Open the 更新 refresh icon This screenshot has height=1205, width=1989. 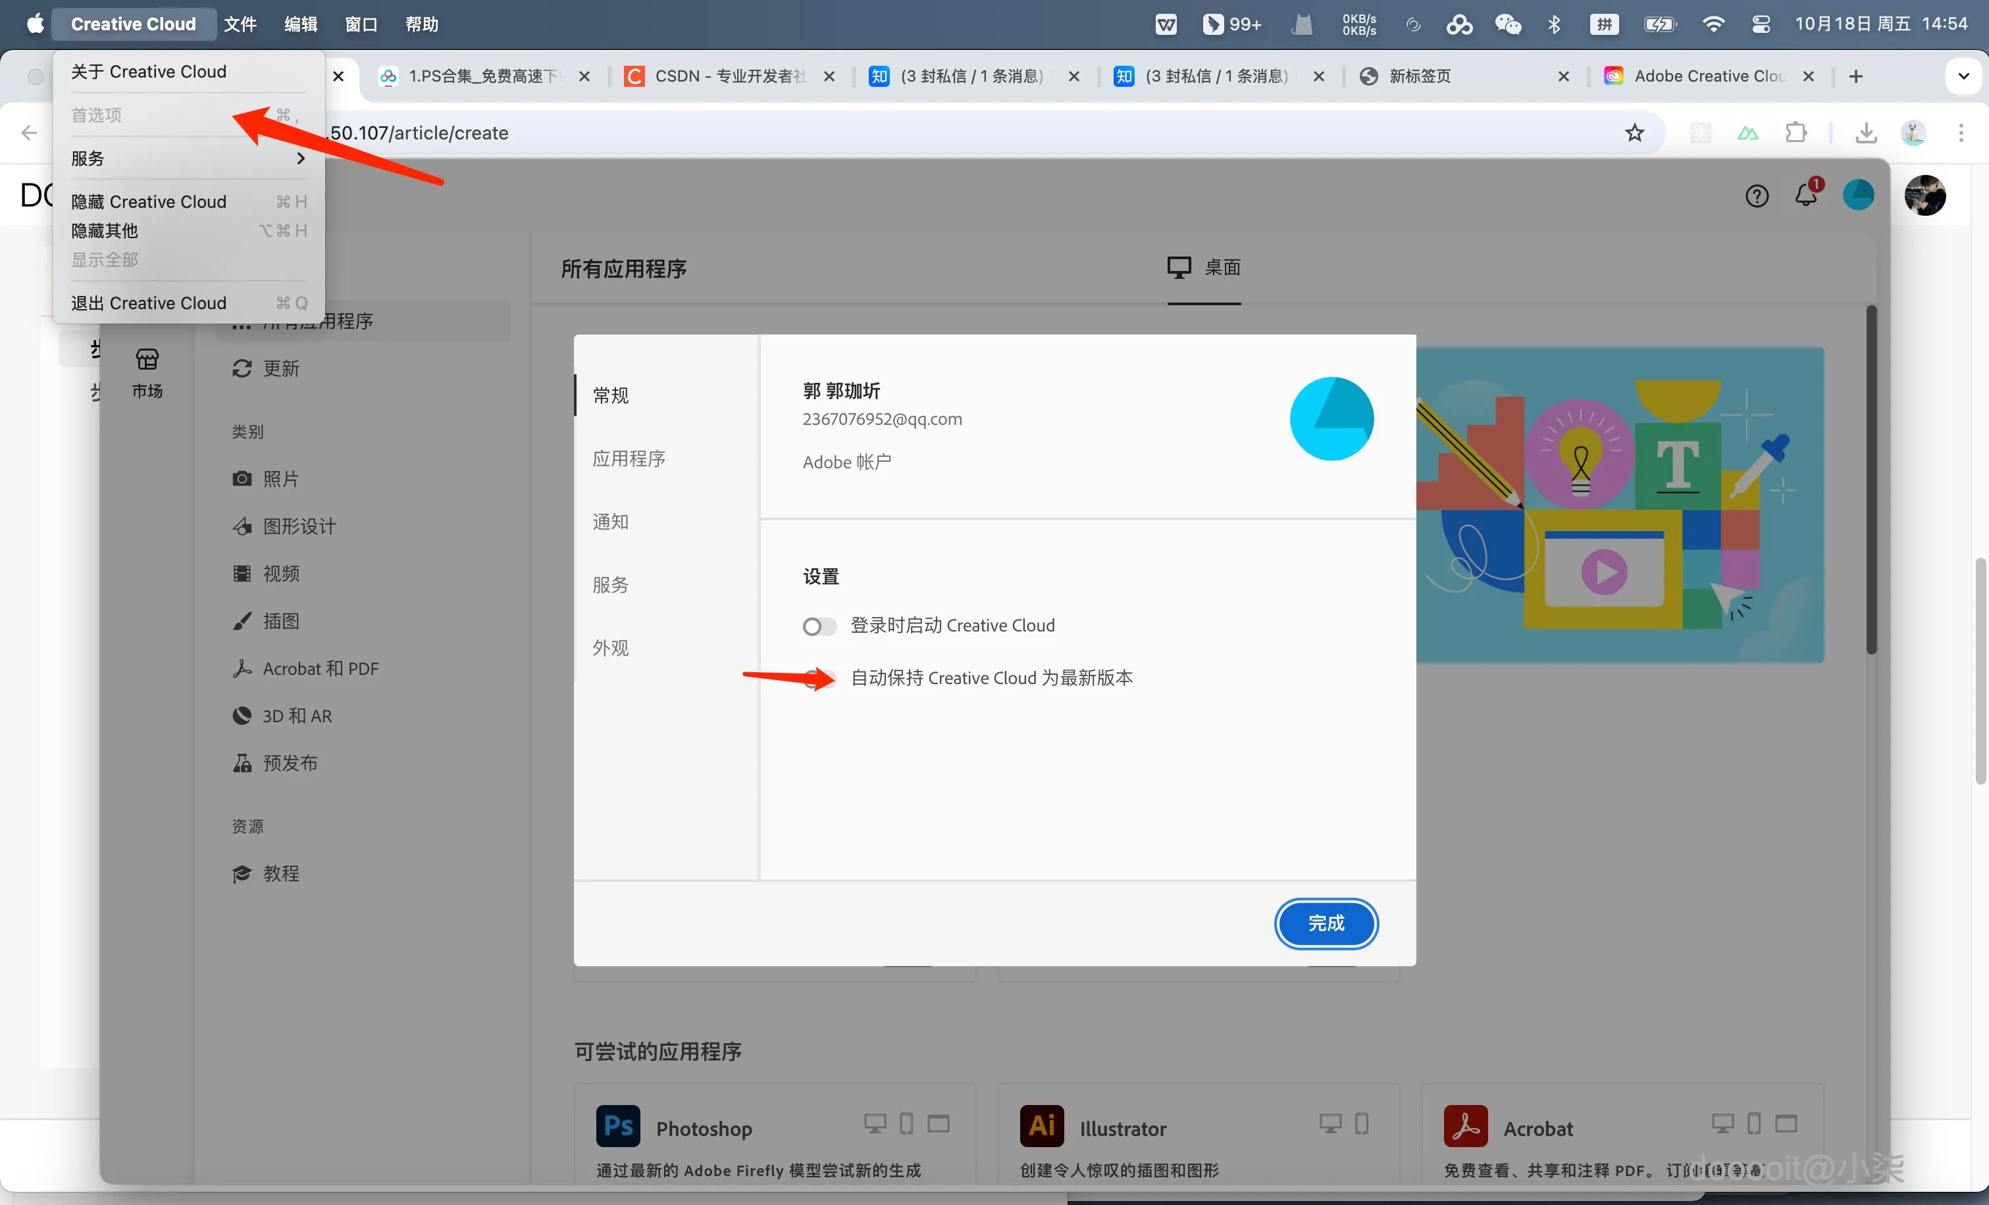tap(242, 368)
